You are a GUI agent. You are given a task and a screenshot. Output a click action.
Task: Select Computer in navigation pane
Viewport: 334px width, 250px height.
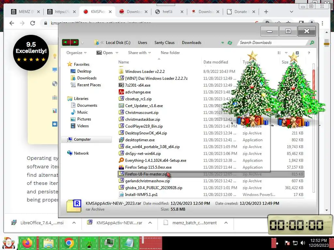click(x=86, y=139)
